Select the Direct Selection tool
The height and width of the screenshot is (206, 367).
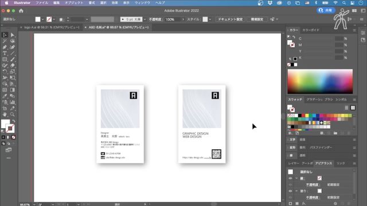click(13, 35)
